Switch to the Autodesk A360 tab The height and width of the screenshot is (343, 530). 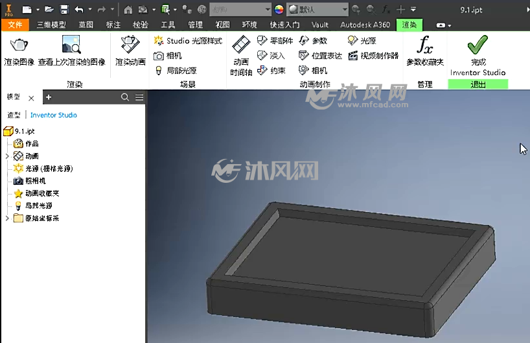365,25
